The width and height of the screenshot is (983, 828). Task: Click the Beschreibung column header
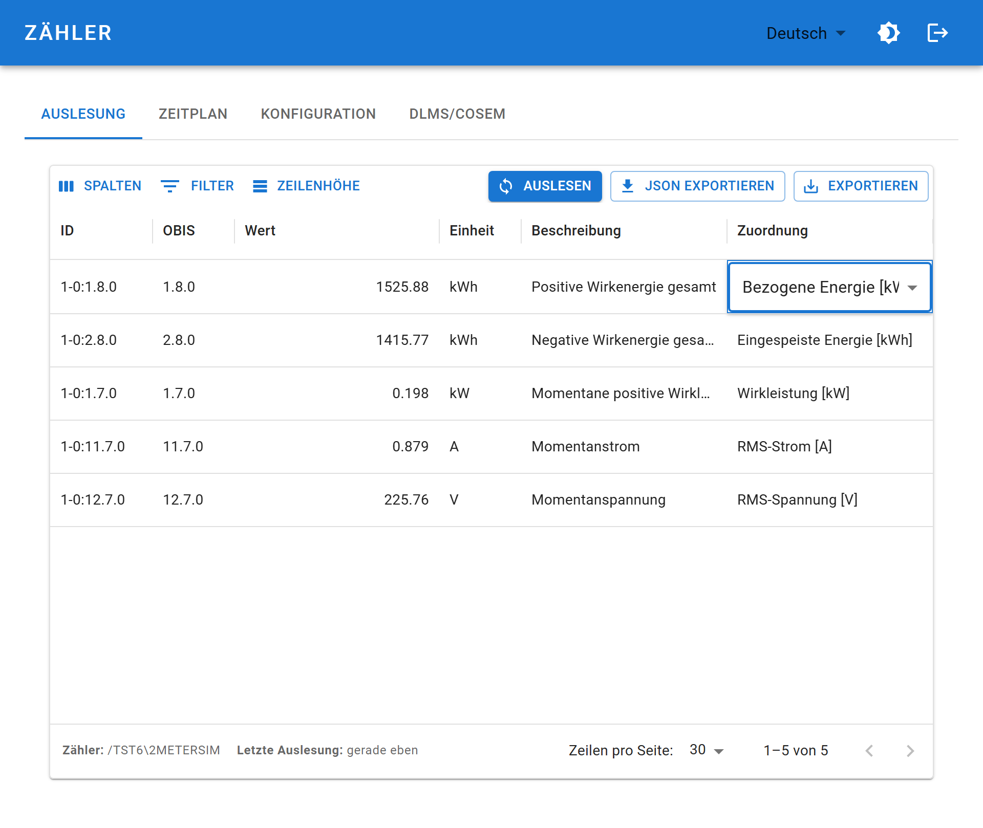pyautogui.click(x=624, y=231)
